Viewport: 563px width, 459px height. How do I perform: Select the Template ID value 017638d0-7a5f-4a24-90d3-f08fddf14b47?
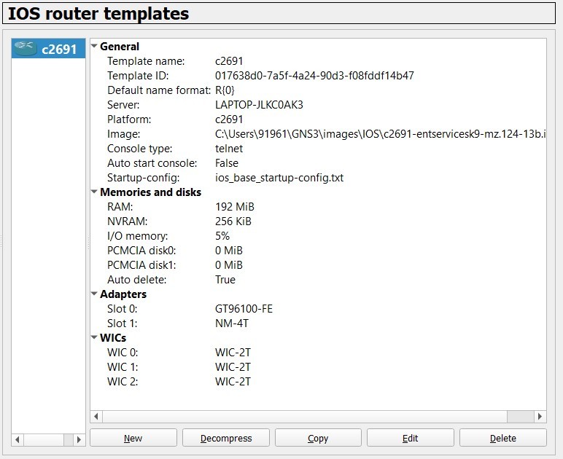point(314,76)
